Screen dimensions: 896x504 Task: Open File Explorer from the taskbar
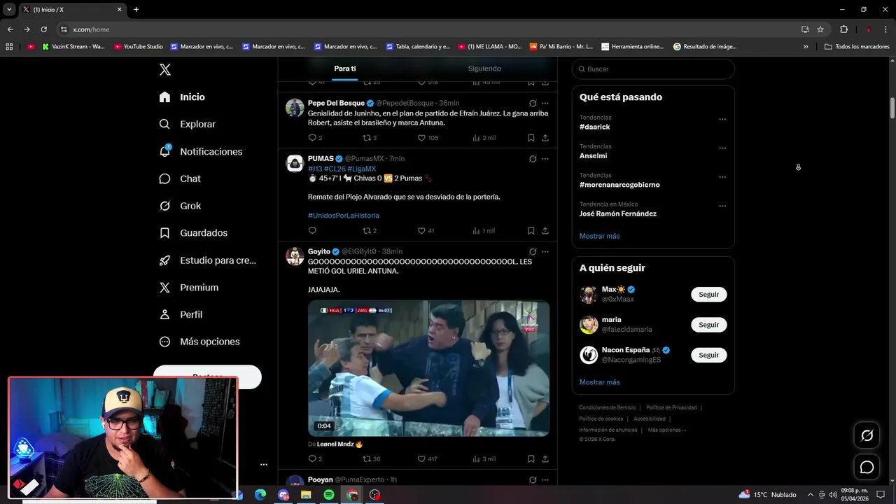(x=306, y=495)
